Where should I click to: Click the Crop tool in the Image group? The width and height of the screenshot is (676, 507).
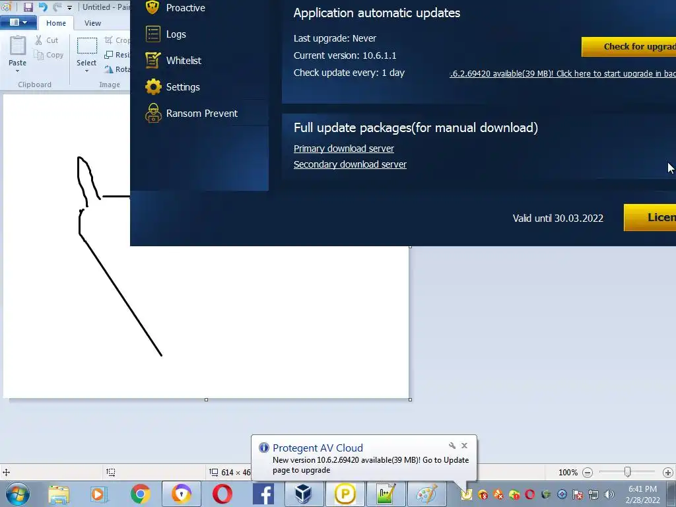coord(117,40)
